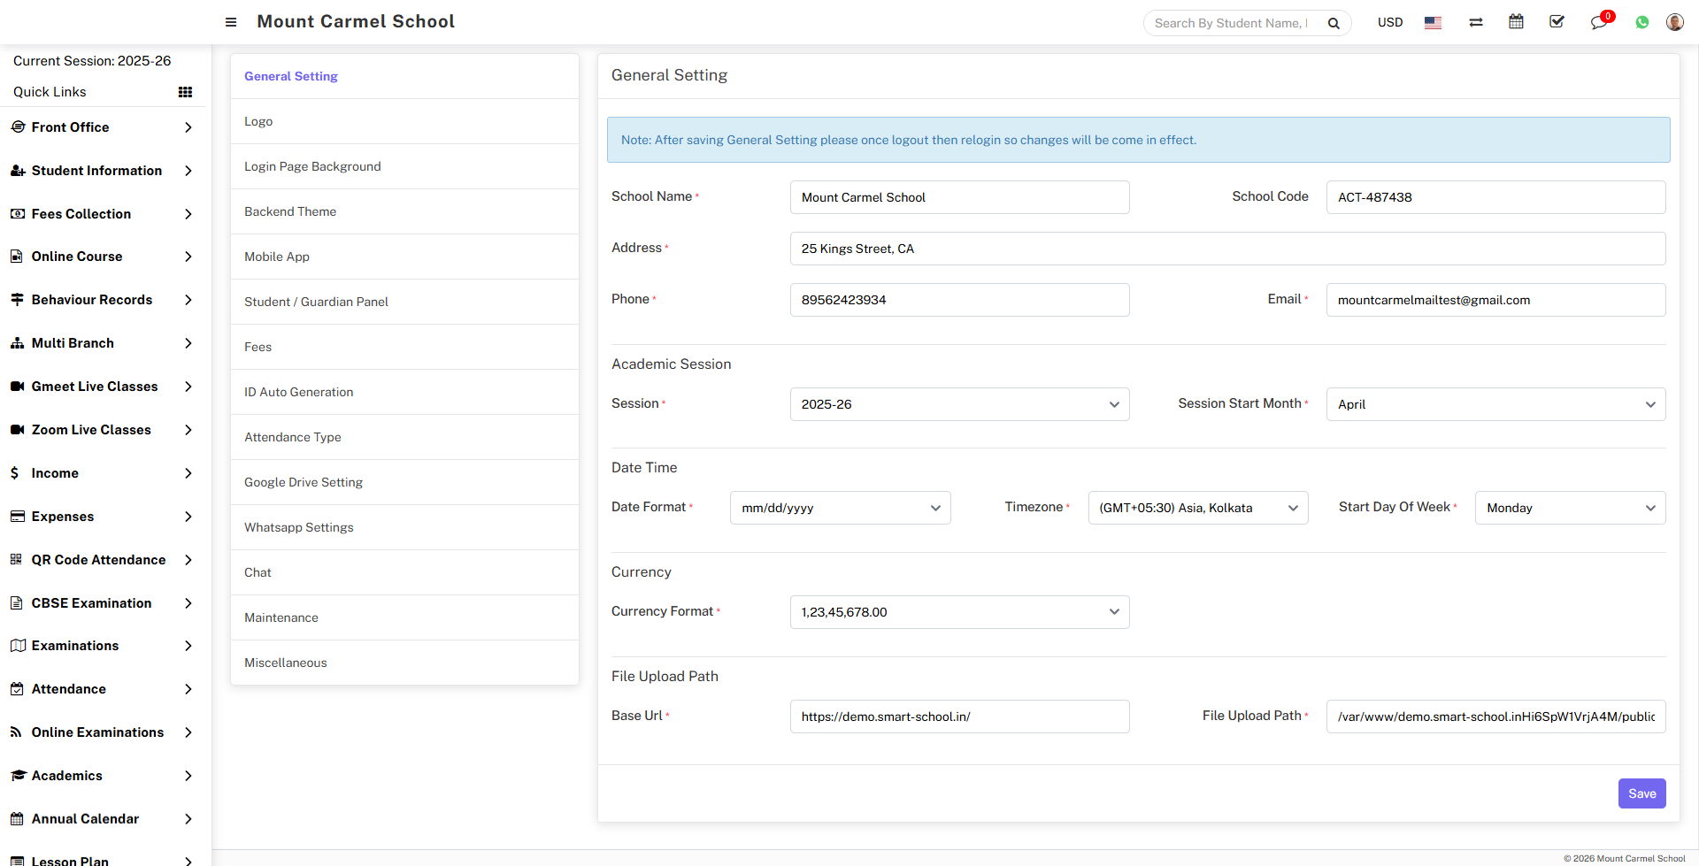Click the search magnifier icon
Screen dimensions: 1699x866
1334,23
